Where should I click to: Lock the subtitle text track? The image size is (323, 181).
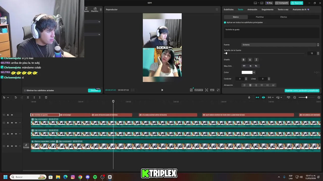[8, 115]
